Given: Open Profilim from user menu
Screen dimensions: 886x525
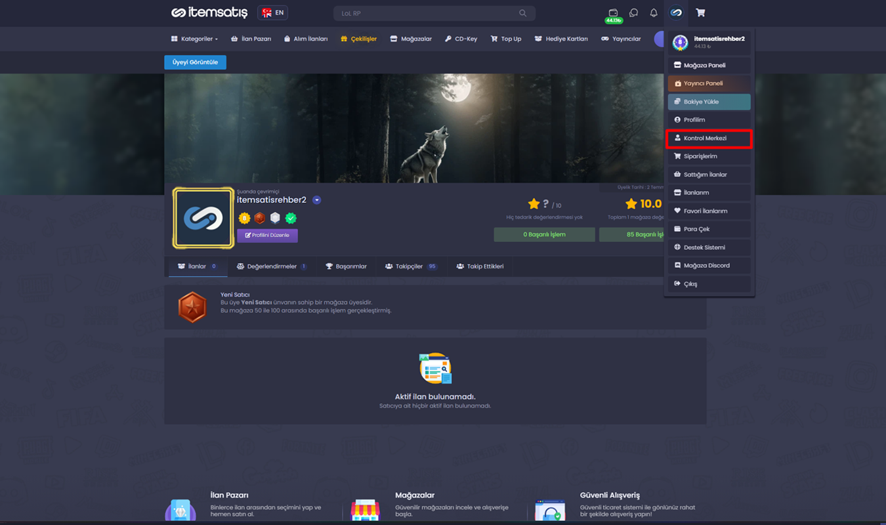Looking at the screenshot, I should tap(709, 119).
